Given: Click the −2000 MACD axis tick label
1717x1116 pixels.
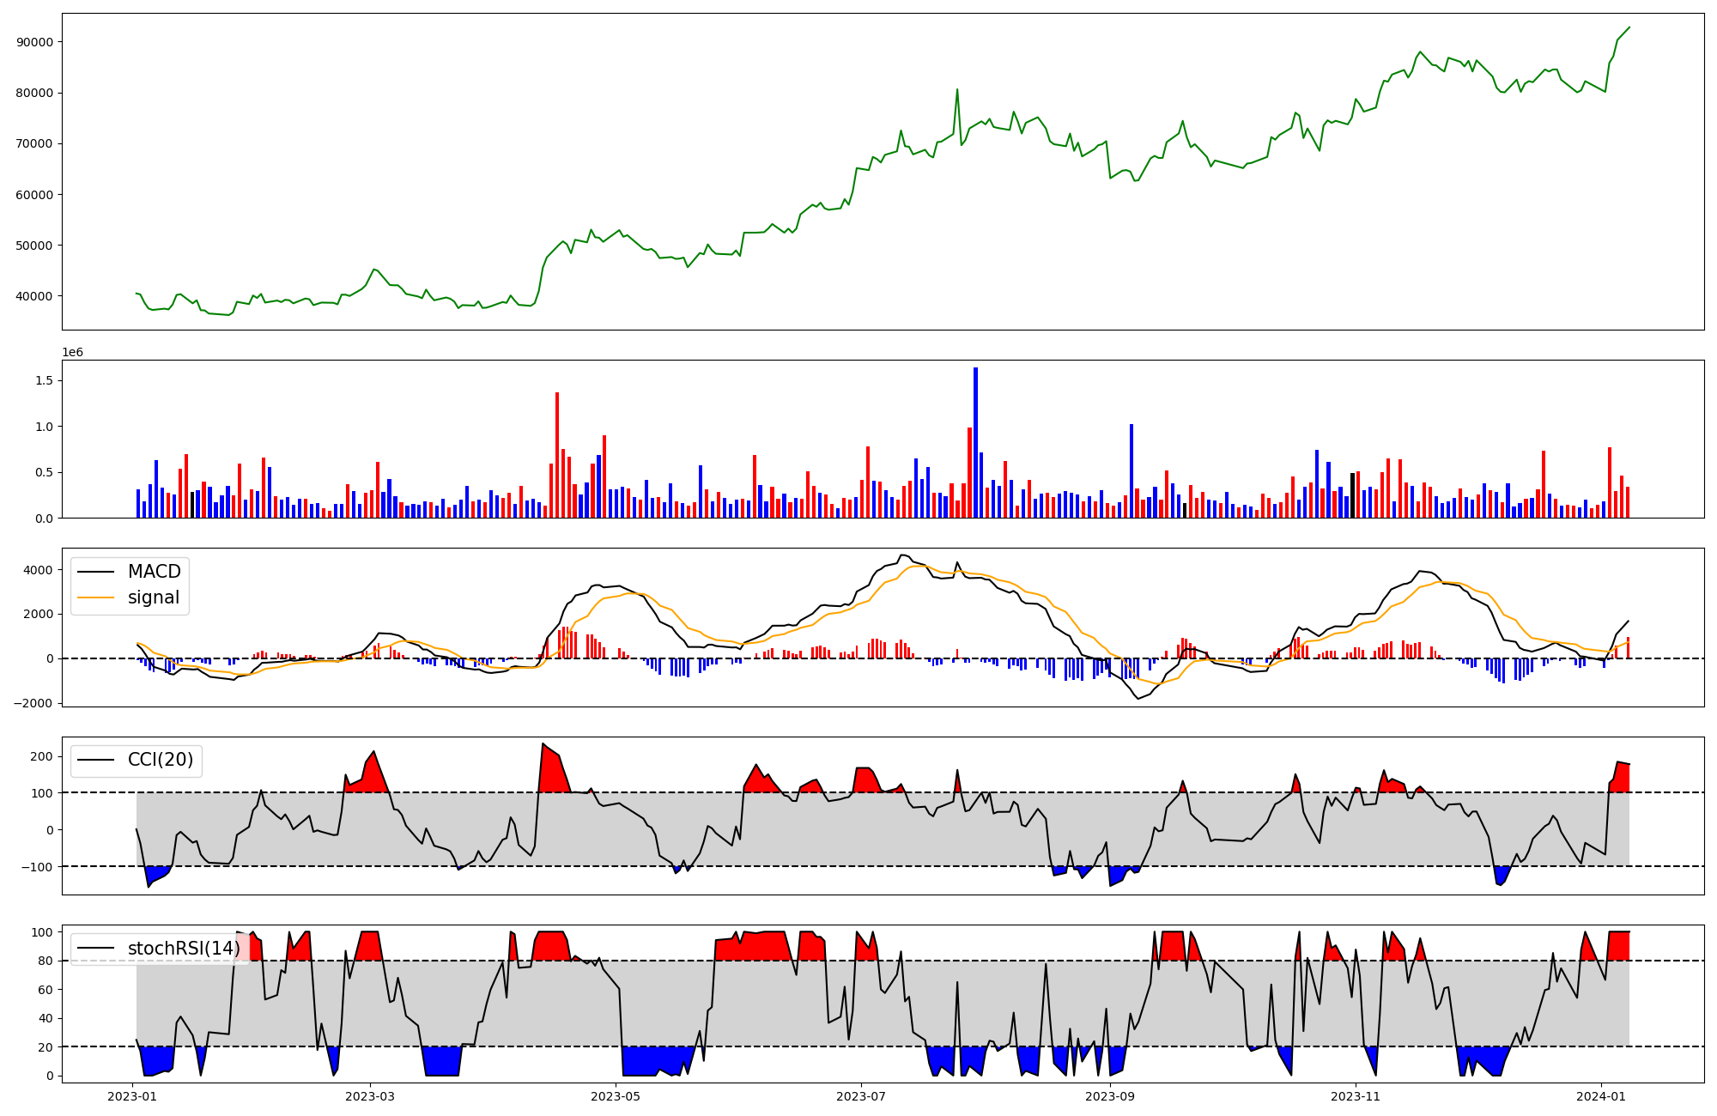Looking at the screenshot, I should 33,703.
